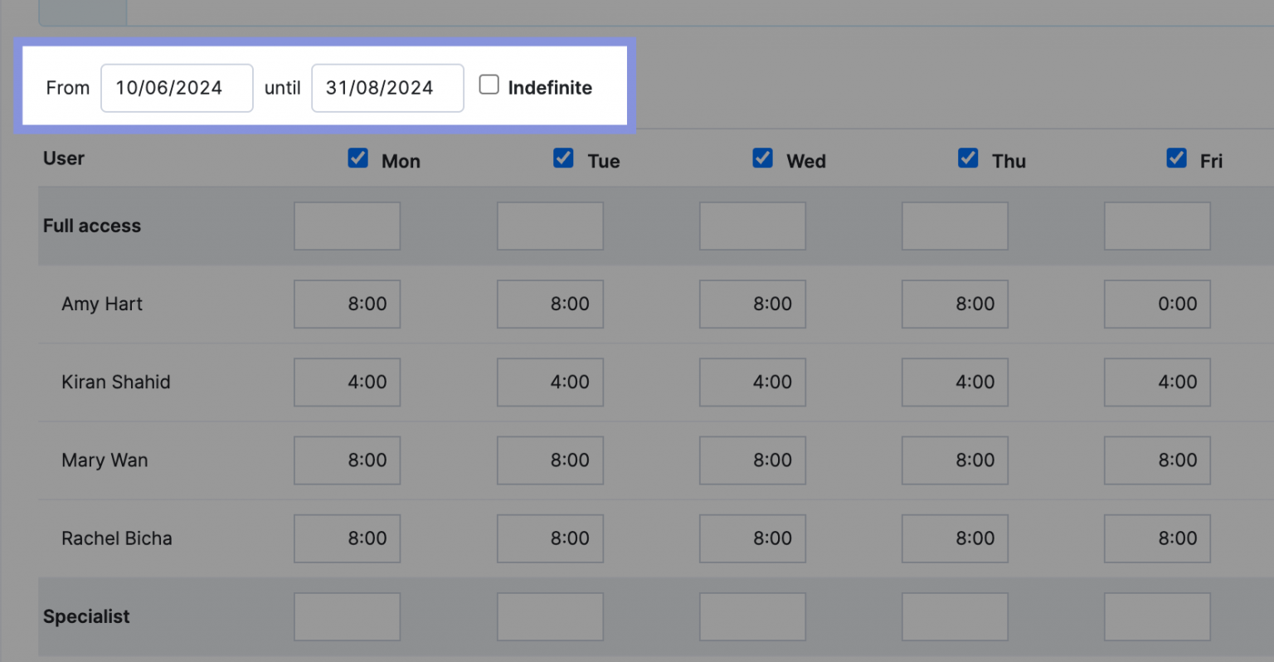Open the until date field showing 31/08/2024

[x=387, y=87]
